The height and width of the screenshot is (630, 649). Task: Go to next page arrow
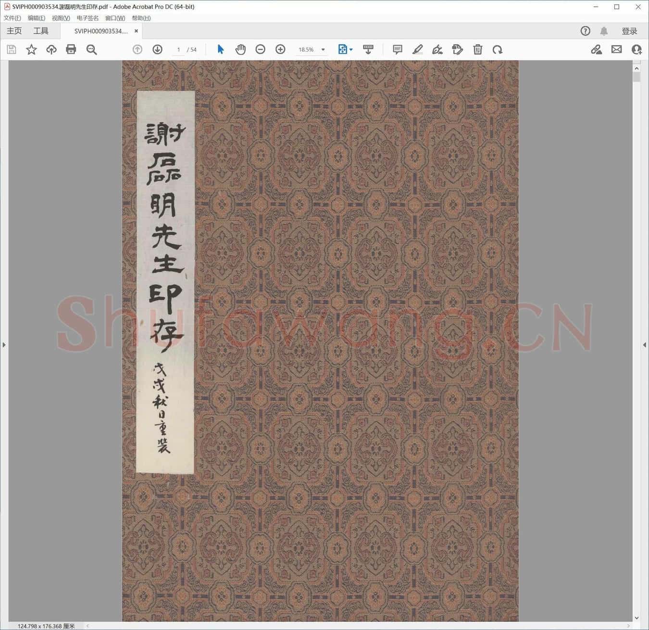click(x=157, y=50)
